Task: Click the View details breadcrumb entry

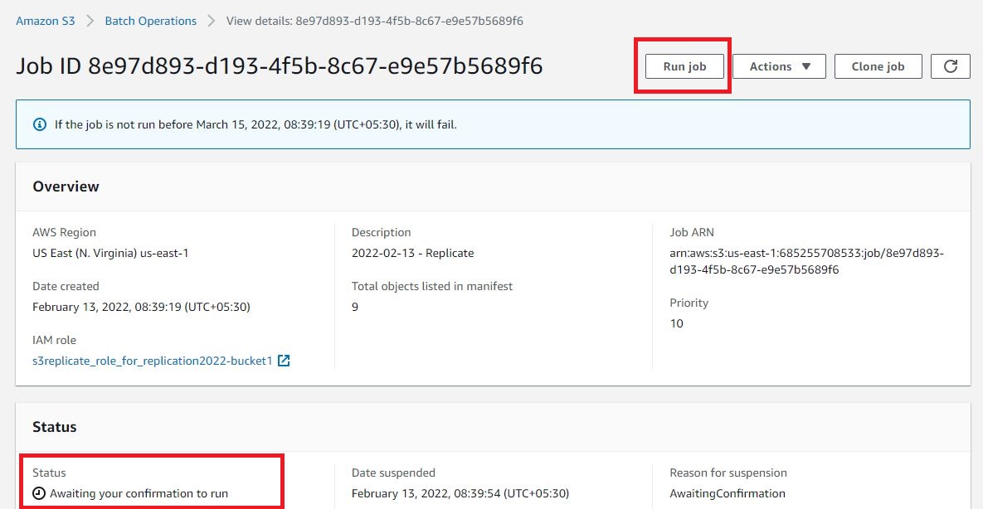Action: coord(373,21)
